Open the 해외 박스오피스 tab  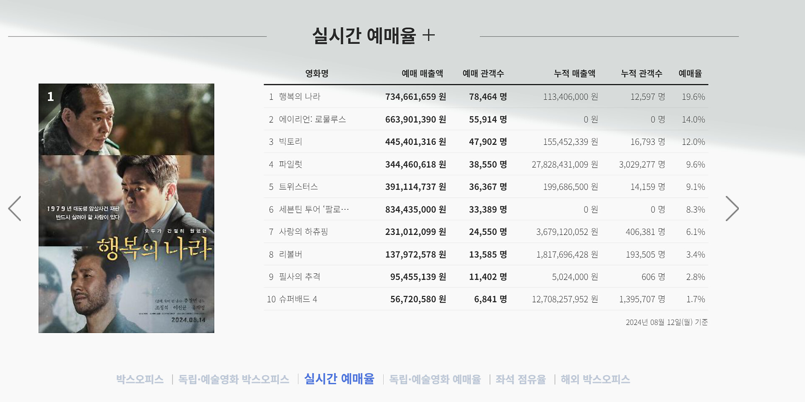click(x=595, y=379)
